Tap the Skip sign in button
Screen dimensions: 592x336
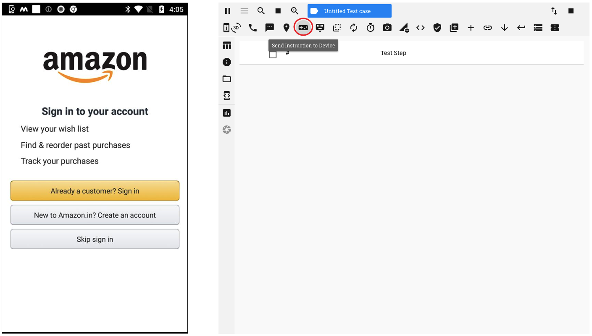95,239
